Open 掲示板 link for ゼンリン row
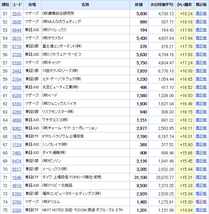This screenshot has height=214, width=209. pos(201,161)
